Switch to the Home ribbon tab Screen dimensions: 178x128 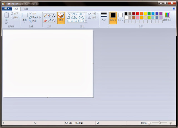(16, 9)
